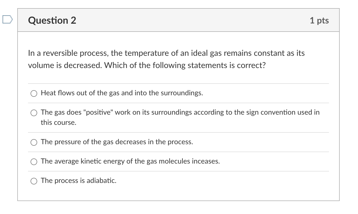Mark the "average kinetic energy" radio button

(34, 162)
